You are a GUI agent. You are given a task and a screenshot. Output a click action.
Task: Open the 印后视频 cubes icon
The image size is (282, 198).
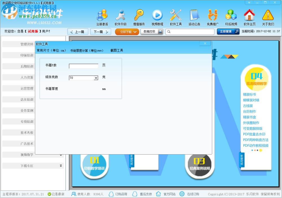231,17
